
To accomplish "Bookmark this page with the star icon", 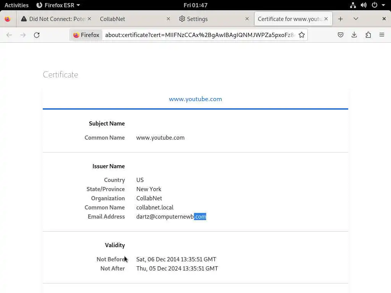I will pyautogui.click(x=302, y=35).
